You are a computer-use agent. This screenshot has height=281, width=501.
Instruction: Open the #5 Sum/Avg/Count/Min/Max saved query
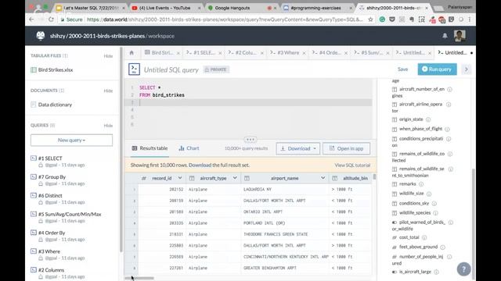(70, 214)
